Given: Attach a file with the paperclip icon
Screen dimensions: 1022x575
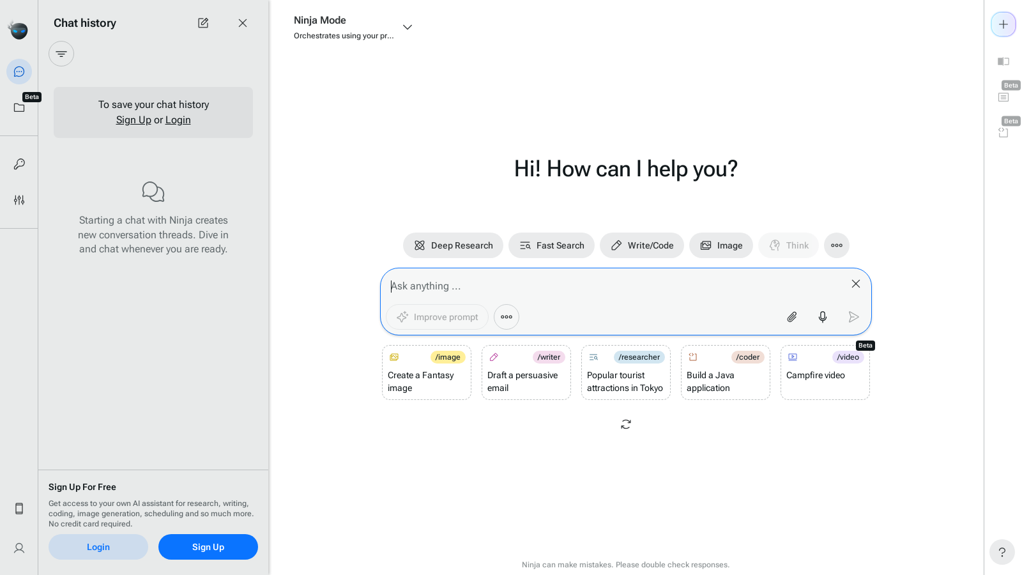Looking at the screenshot, I should (792, 317).
